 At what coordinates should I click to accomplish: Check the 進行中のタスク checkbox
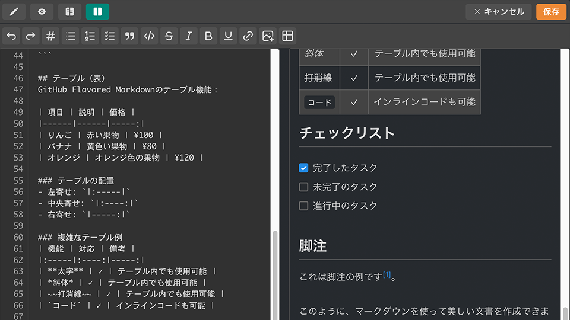coord(303,206)
